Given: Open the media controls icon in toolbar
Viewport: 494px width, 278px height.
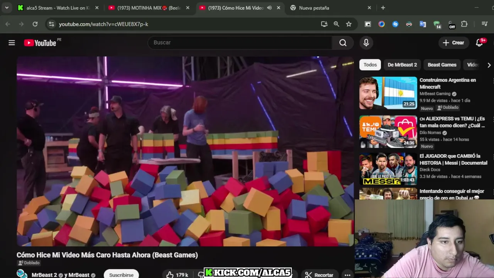Looking at the screenshot, I should [485, 24].
